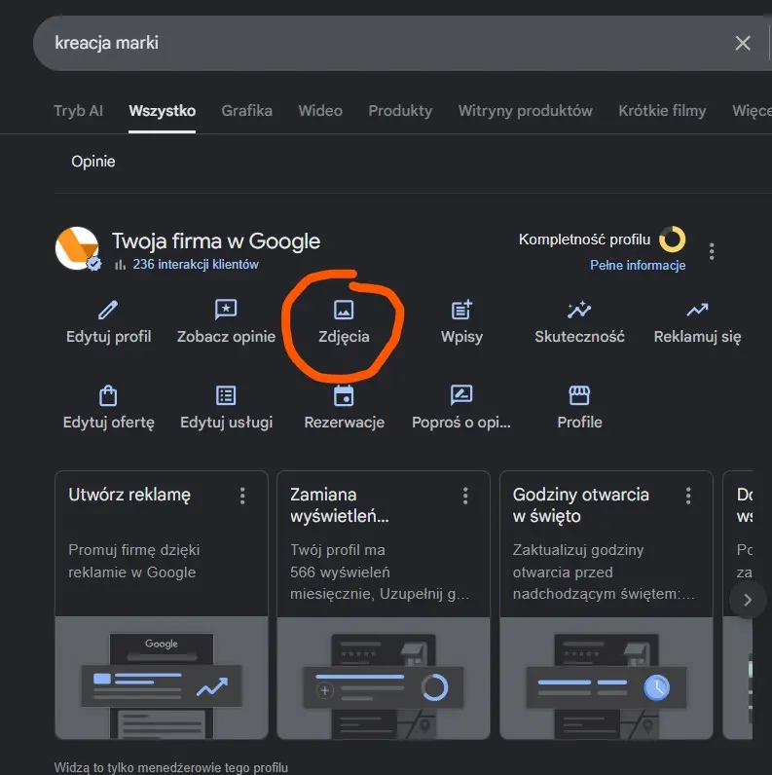The height and width of the screenshot is (775, 772).
Task: Click the Reklamuj się trending arrow icon
Action: [x=697, y=310]
